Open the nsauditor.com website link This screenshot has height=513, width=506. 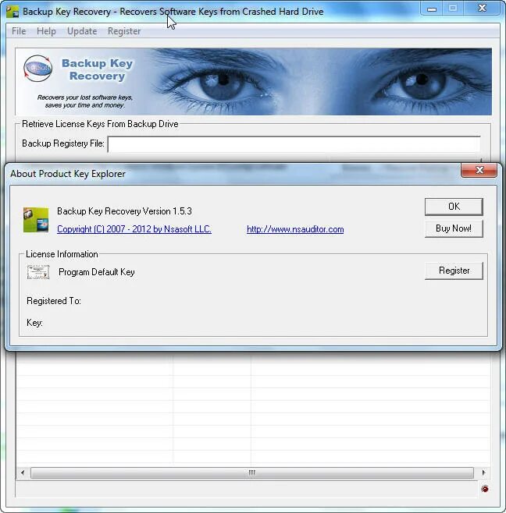point(295,229)
